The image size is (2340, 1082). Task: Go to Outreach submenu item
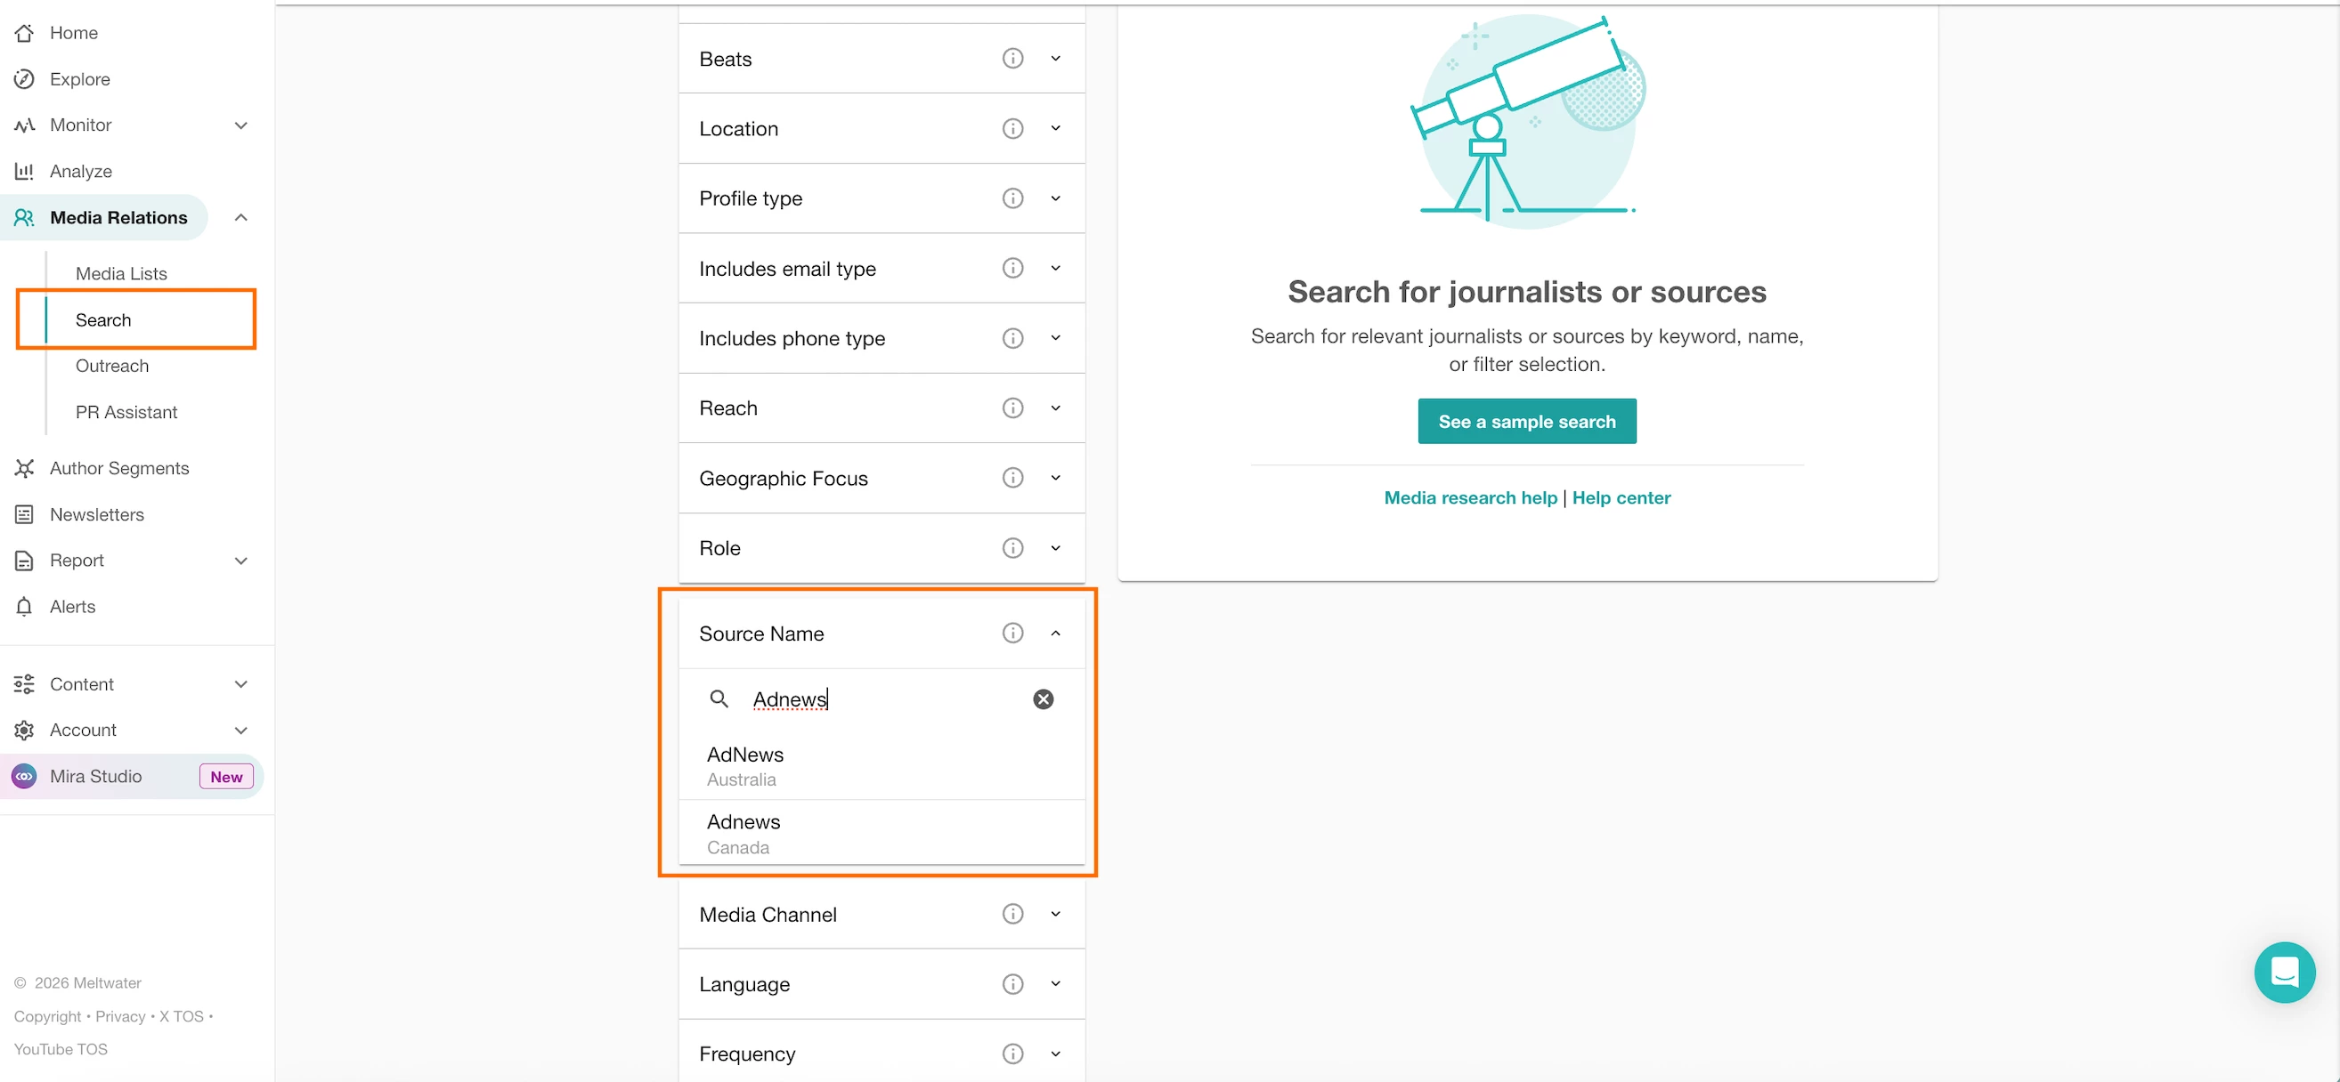[x=111, y=366]
